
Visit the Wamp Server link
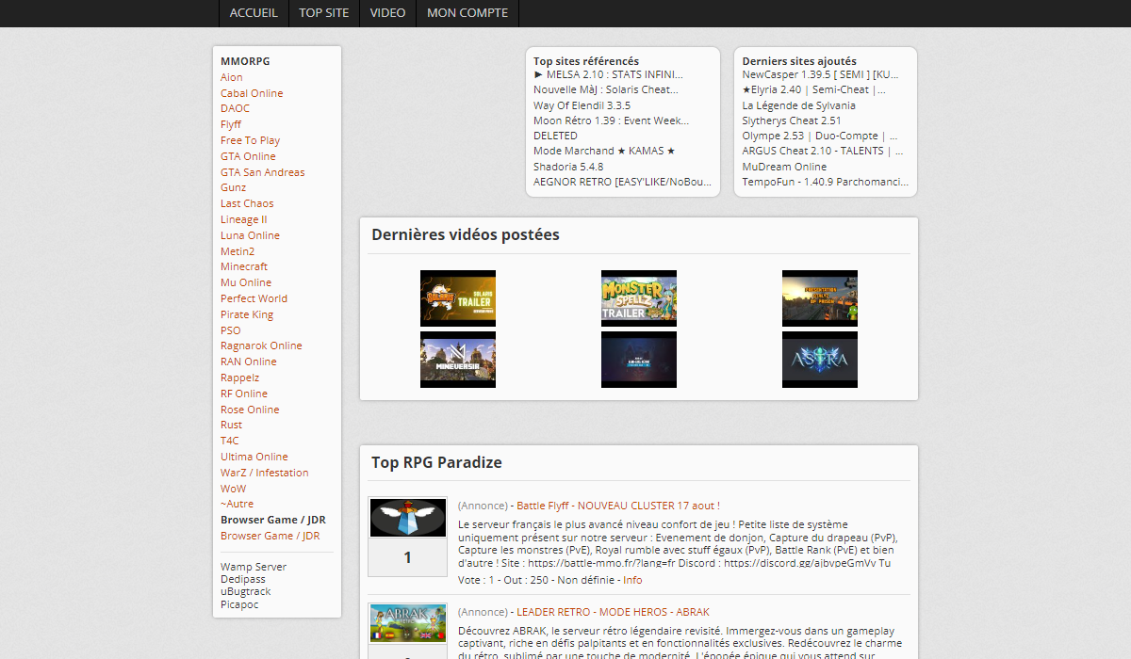tap(253, 567)
